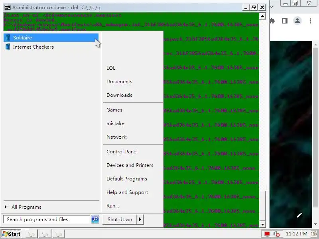Click the cmd.exe title bar icon

coord(7,8)
